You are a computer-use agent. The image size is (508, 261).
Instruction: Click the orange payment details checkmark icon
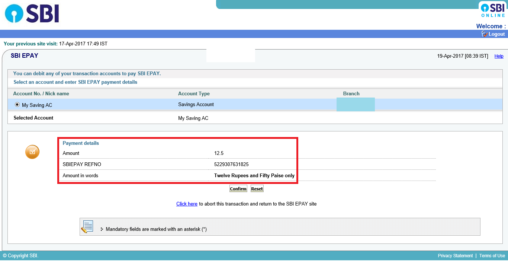[32, 152]
